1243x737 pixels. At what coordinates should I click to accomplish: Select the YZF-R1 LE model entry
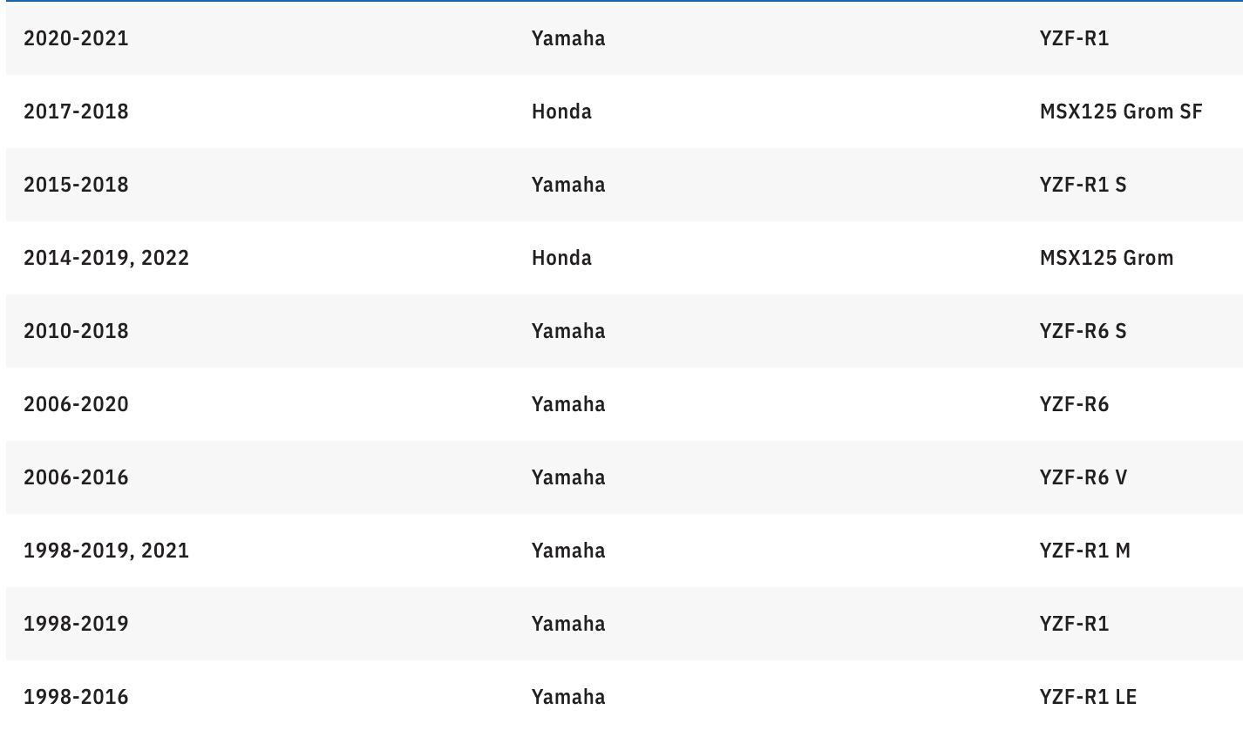[1088, 697]
